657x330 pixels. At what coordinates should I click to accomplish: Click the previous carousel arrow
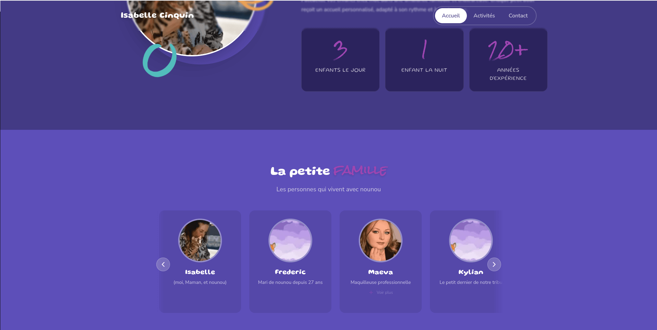pyautogui.click(x=163, y=264)
